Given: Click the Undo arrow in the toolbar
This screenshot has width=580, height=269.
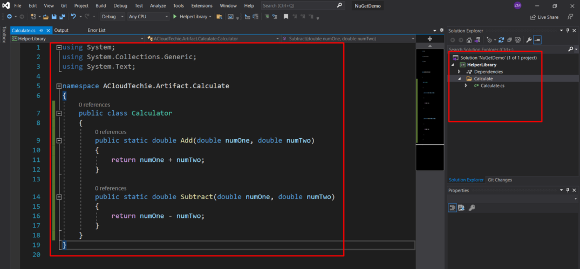Looking at the screenshot, I should pyautogui.click(x=73, y=17).
